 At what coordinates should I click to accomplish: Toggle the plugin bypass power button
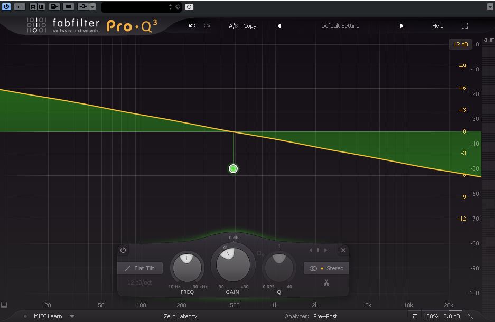(x=6, y=7)
